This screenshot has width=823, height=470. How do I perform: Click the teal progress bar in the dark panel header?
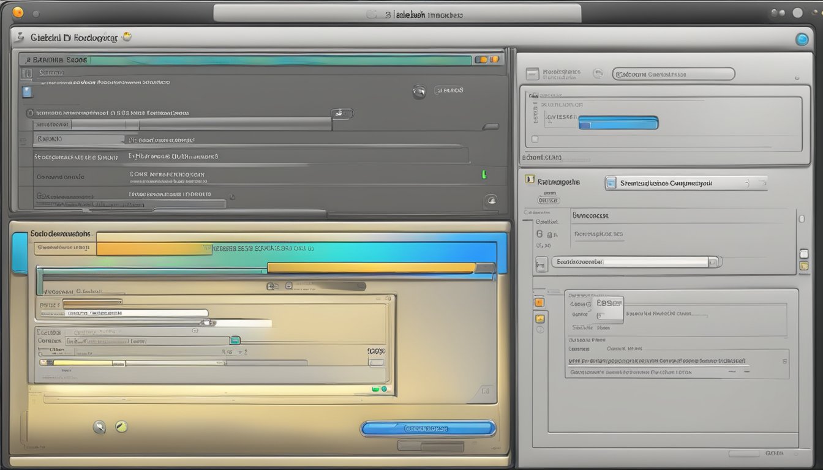click(x=280, y=60)
